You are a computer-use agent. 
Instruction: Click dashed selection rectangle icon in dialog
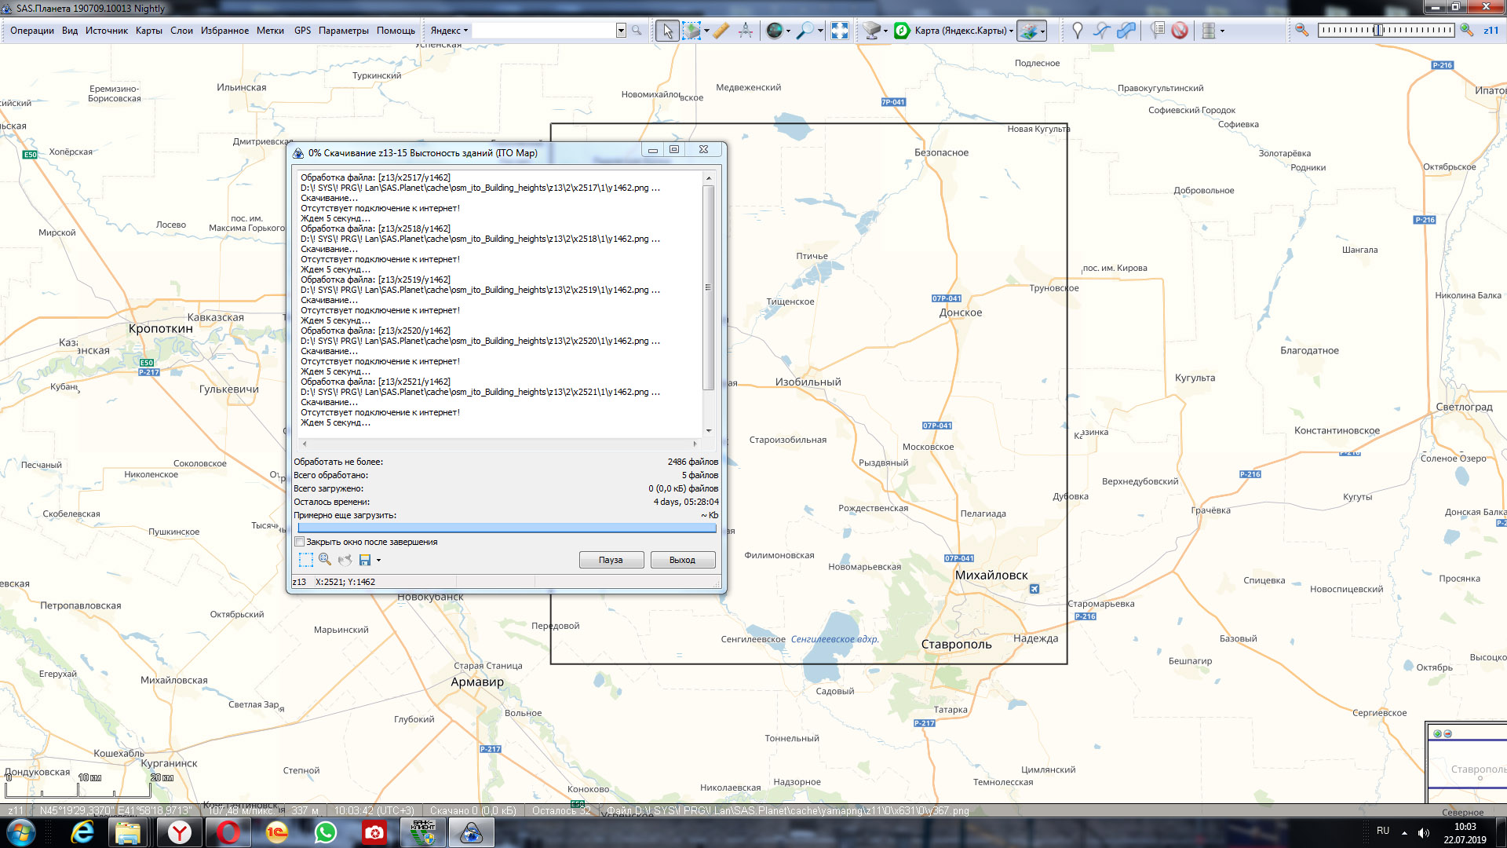pyautogui.click(x=305, y=560)
